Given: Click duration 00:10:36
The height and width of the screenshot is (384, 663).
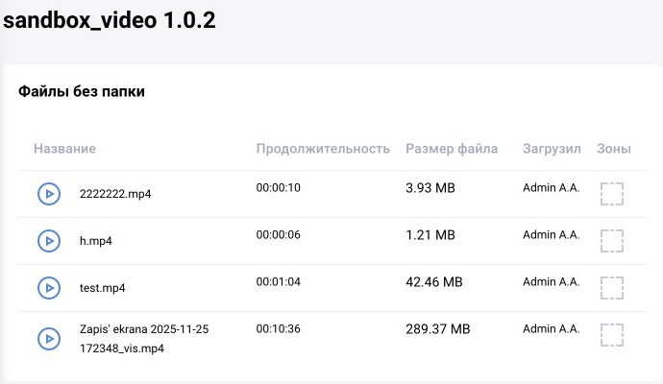Looking at the screenshot, I should [x=279, y=328].
